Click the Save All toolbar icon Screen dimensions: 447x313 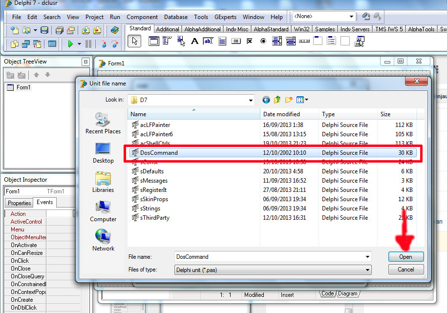(x=59, y=30)
